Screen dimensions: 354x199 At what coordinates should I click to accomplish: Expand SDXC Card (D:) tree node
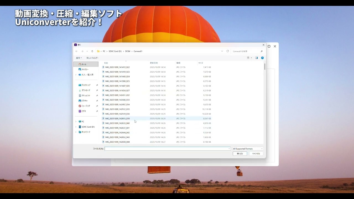point(76,127)
